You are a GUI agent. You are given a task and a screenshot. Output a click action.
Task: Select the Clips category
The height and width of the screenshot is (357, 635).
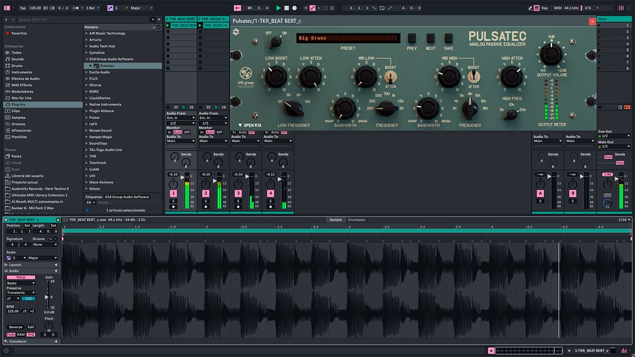point(15,111)
